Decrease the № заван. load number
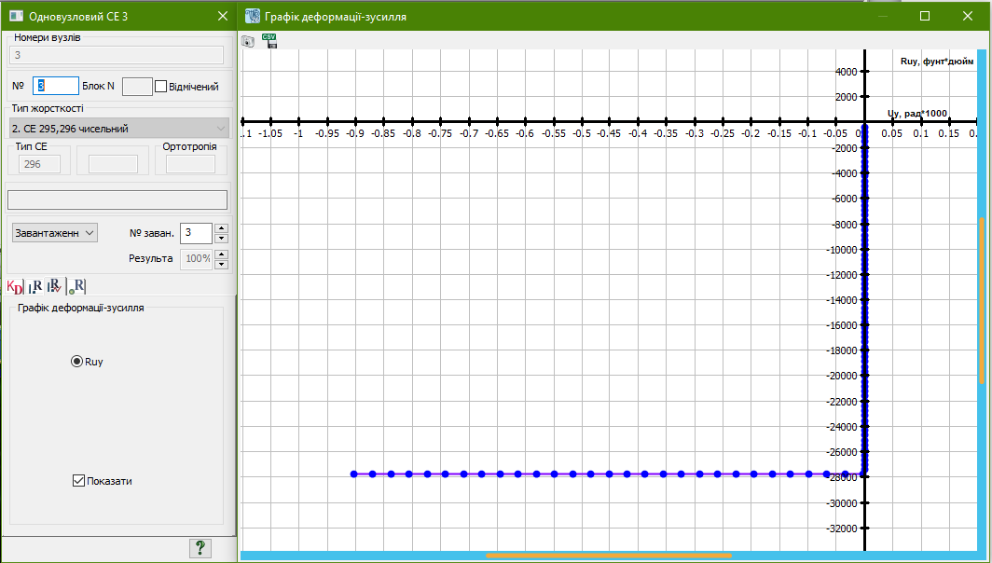Image resolution: width=992 pixels, height=563 pixels. 221,239
